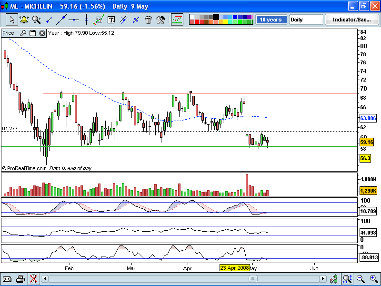
Task: Open the 10 years period dropdown
Action: pyautogui.click(x=271, y=20)
